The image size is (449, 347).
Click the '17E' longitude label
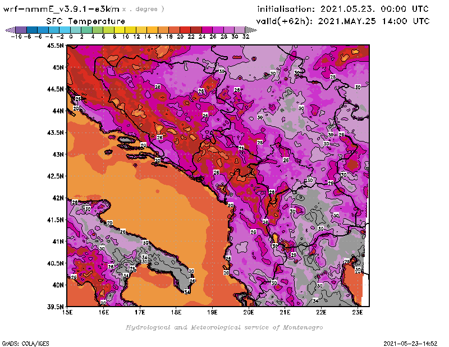140,312
